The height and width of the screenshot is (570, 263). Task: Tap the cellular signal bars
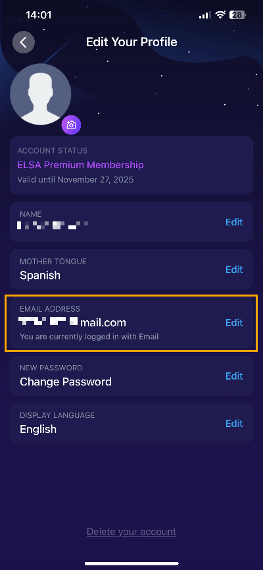click(x=204, y=15)
